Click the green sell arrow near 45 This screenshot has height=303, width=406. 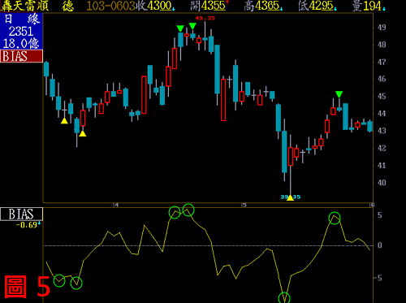(339, 94)
